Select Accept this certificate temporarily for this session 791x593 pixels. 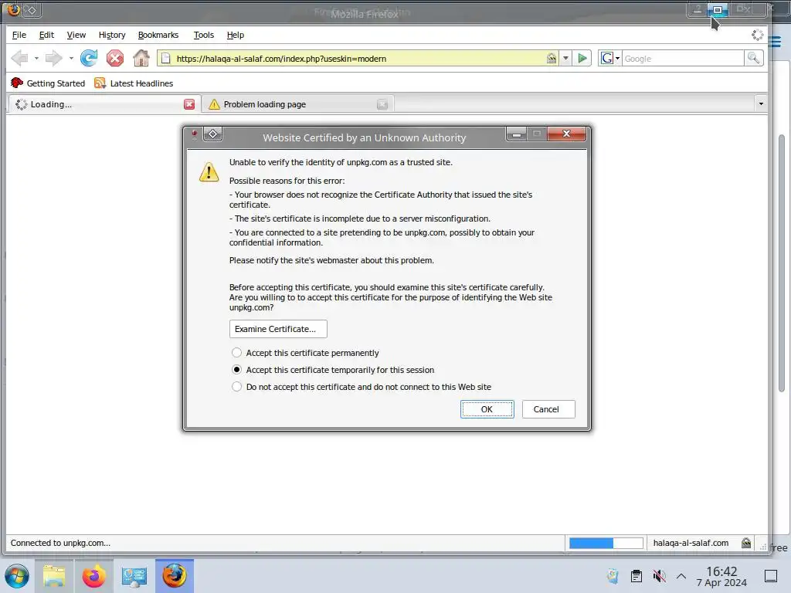[333, 370]
